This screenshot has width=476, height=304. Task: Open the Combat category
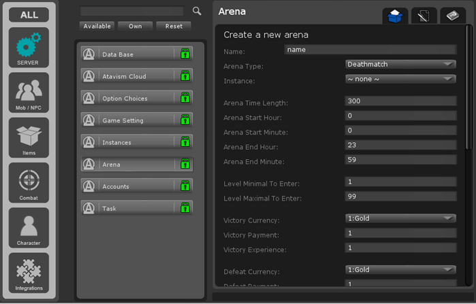coord(29,182)
